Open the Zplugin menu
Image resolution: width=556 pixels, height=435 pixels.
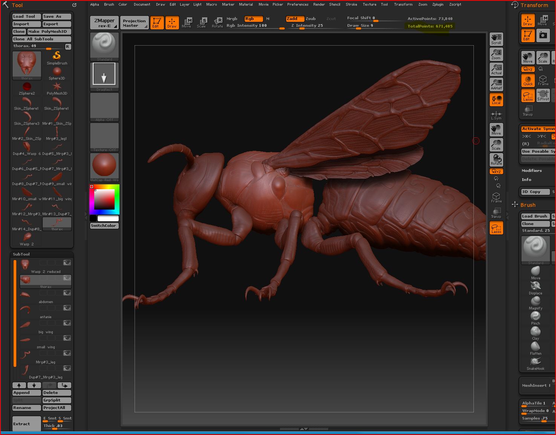pyautogui.click(x=438, y=5)
